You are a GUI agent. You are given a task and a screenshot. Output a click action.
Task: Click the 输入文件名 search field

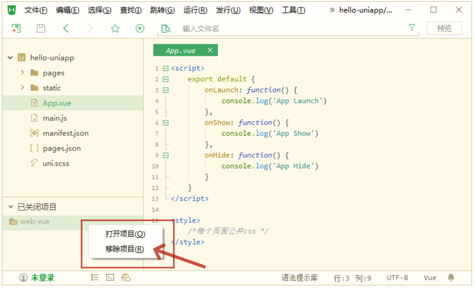pos(284,28)
